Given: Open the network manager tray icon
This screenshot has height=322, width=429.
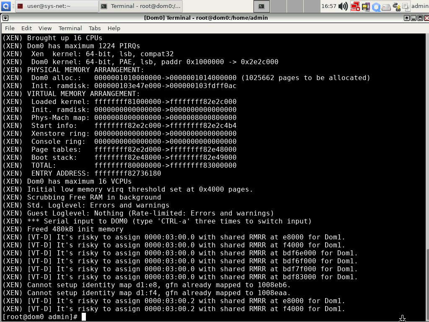Looking at the screenshot, I should point(355,6).
